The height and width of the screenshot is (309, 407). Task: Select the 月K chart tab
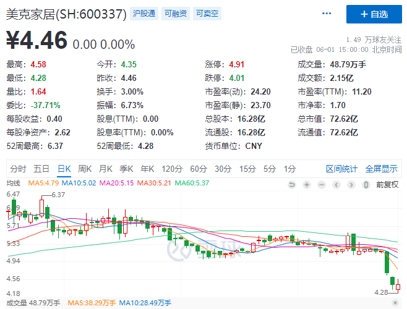click(105, 169)
